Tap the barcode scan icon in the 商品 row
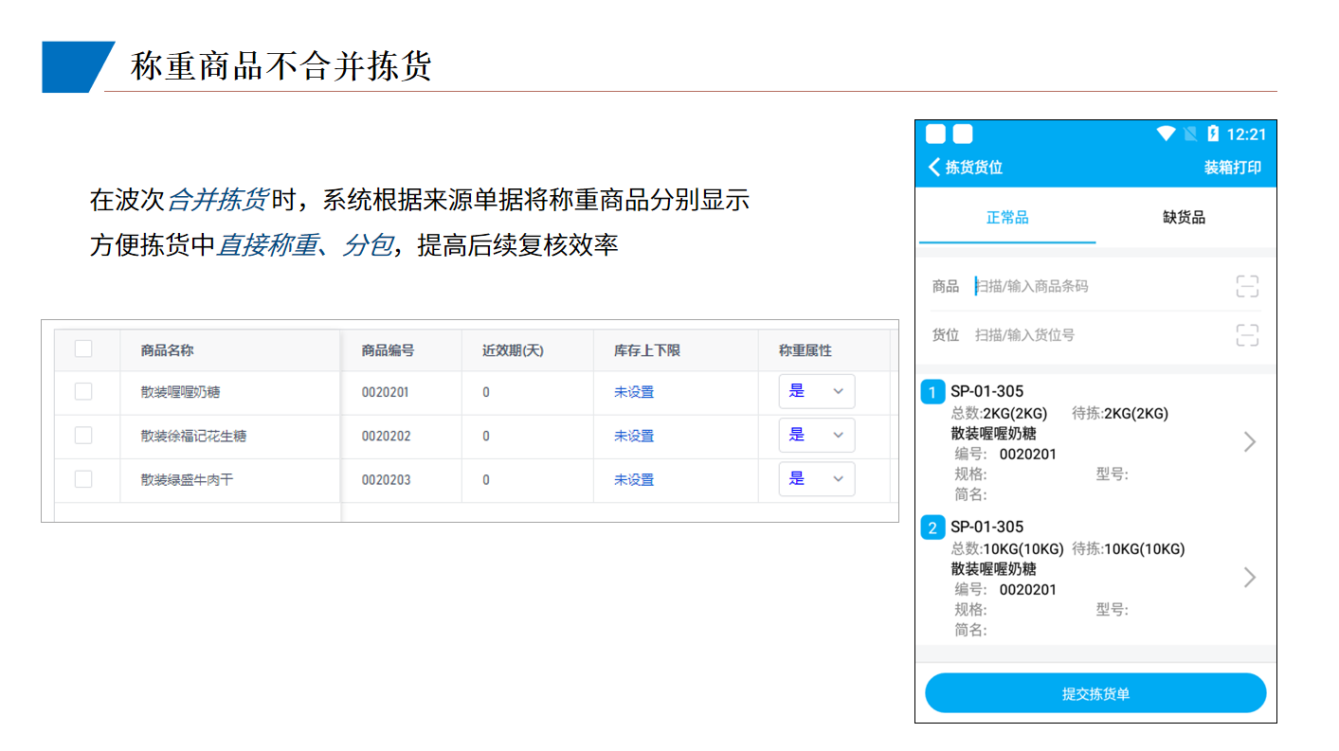This screenshot has height=751, width=1339. [x=1249, y=284]
